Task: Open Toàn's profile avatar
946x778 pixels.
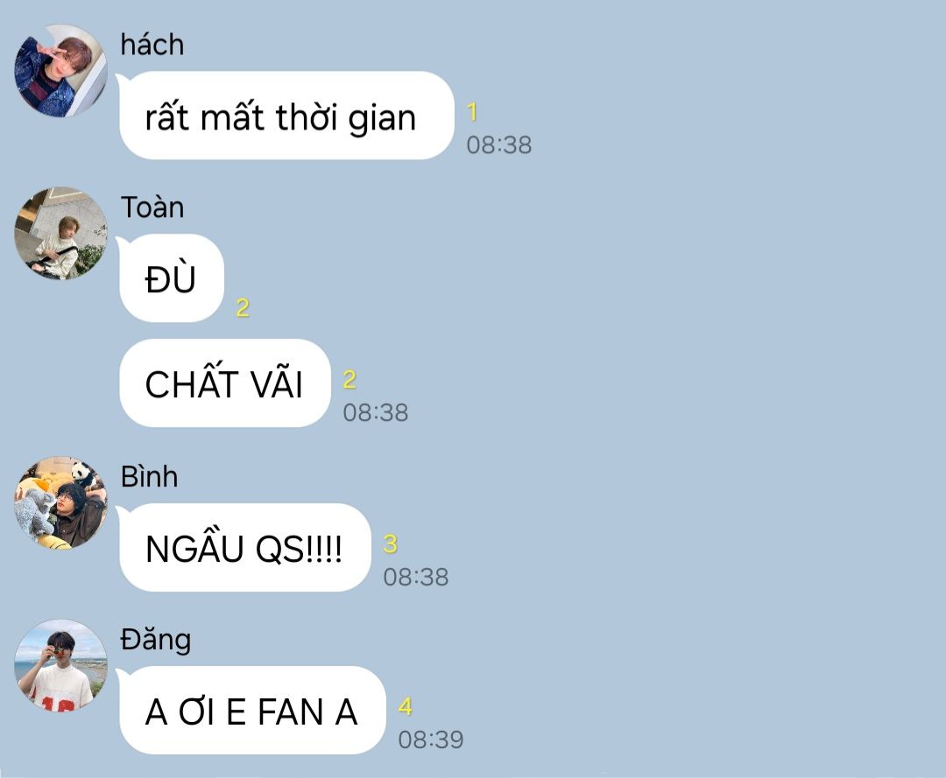Action: [x=61, y=233]
